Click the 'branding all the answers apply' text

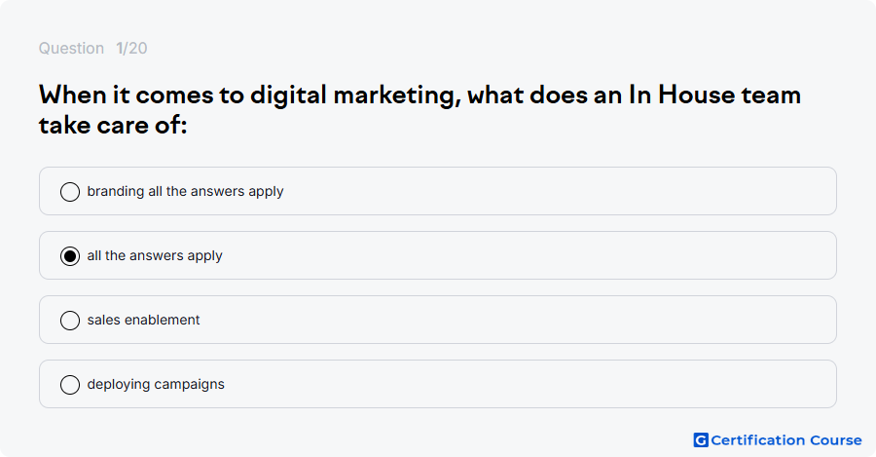pyautogui.click(x=186, y=191)
